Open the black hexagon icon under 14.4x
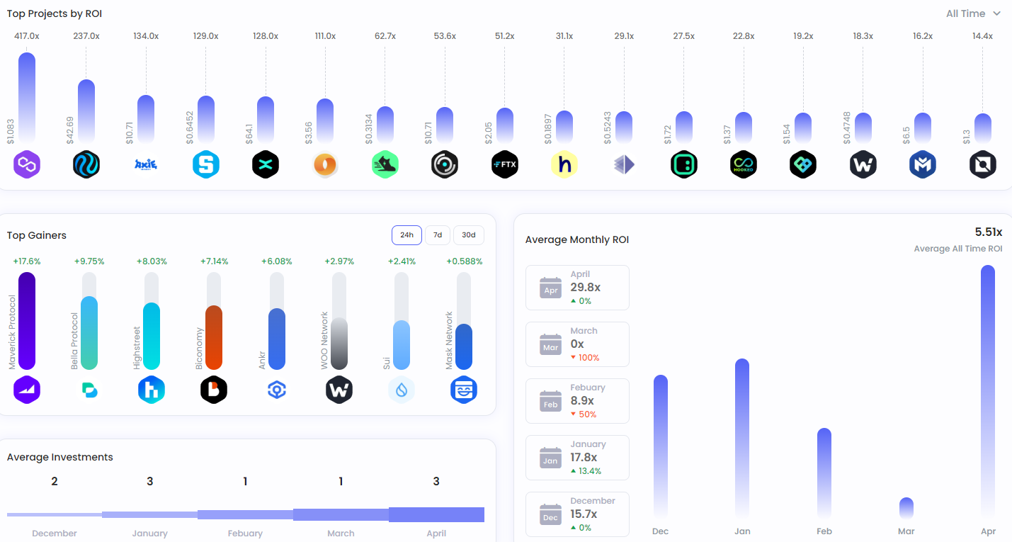 click(x=983, y=164)
